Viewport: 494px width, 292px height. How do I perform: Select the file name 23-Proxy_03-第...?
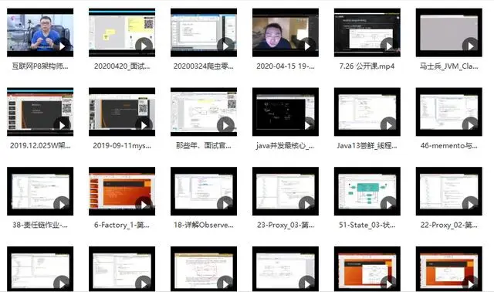pos(286,225)
